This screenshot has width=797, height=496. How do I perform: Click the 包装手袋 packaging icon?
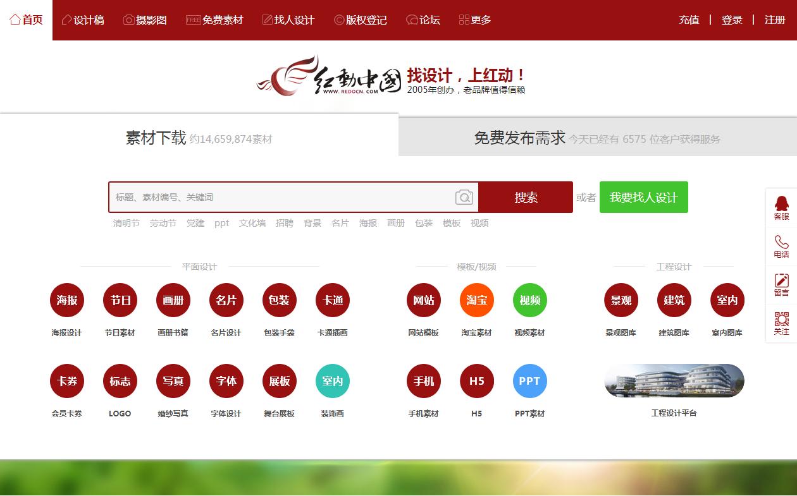click(x=279, y=300)
